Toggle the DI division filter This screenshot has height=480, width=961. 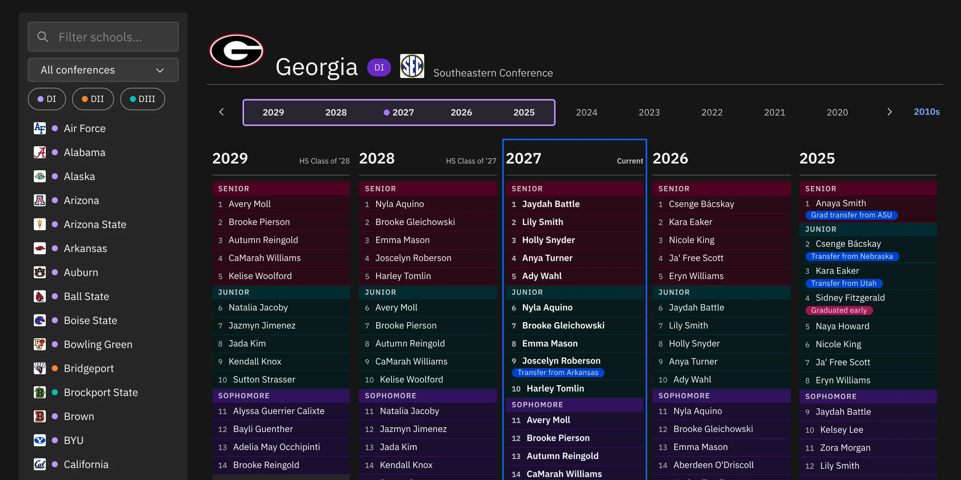click(x=47, y=99)
